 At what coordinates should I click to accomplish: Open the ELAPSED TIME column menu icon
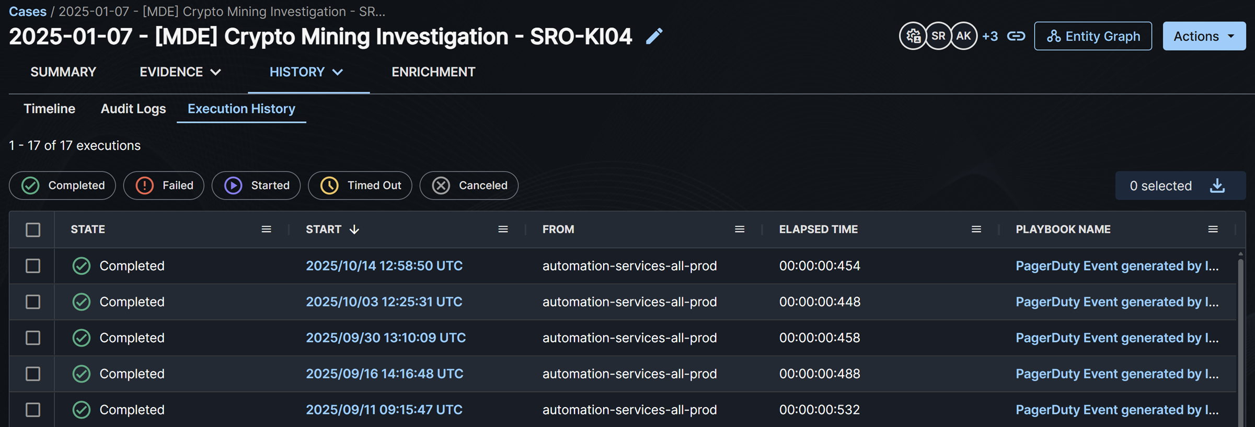pyautogui.click(x=976, y=229)
